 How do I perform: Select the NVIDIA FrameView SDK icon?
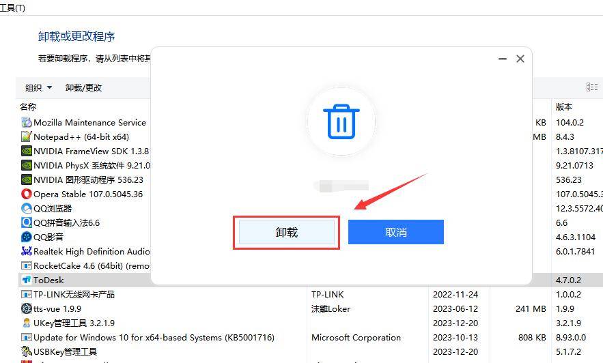[x=26, y=151]
